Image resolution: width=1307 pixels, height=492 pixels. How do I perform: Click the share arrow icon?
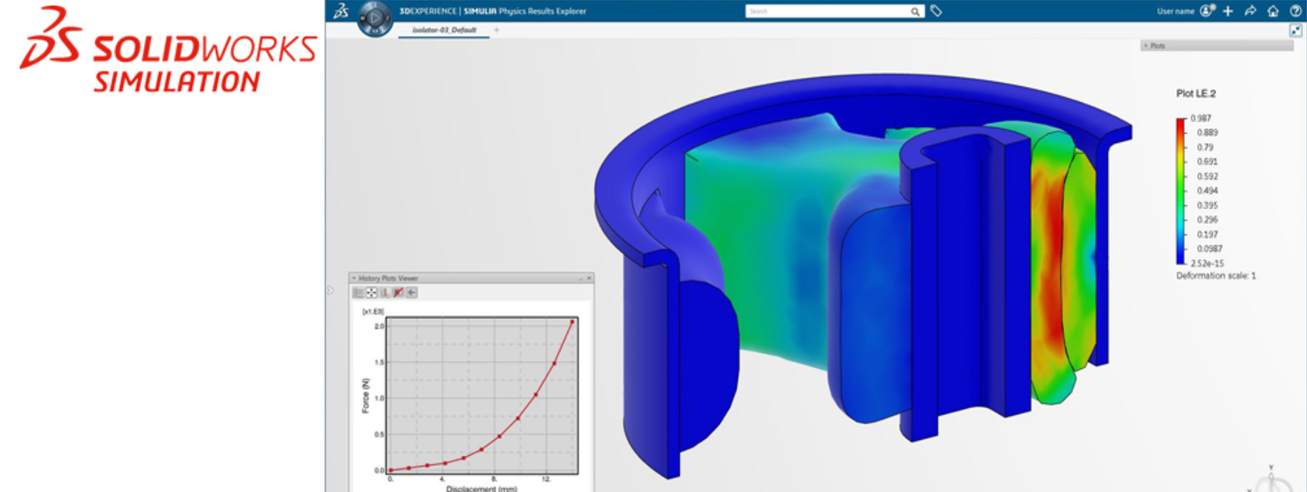click(x=1250, y=11)
